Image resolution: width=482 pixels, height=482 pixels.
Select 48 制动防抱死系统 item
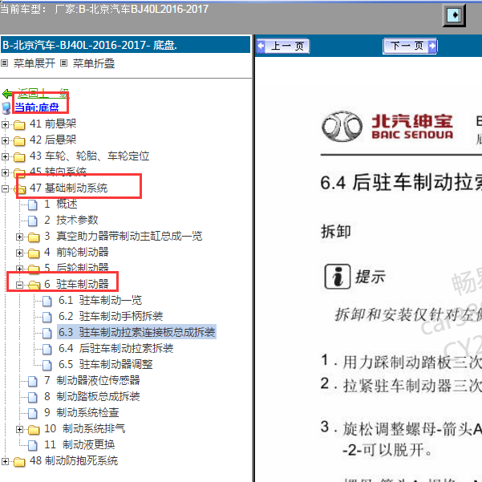point(74,460)
